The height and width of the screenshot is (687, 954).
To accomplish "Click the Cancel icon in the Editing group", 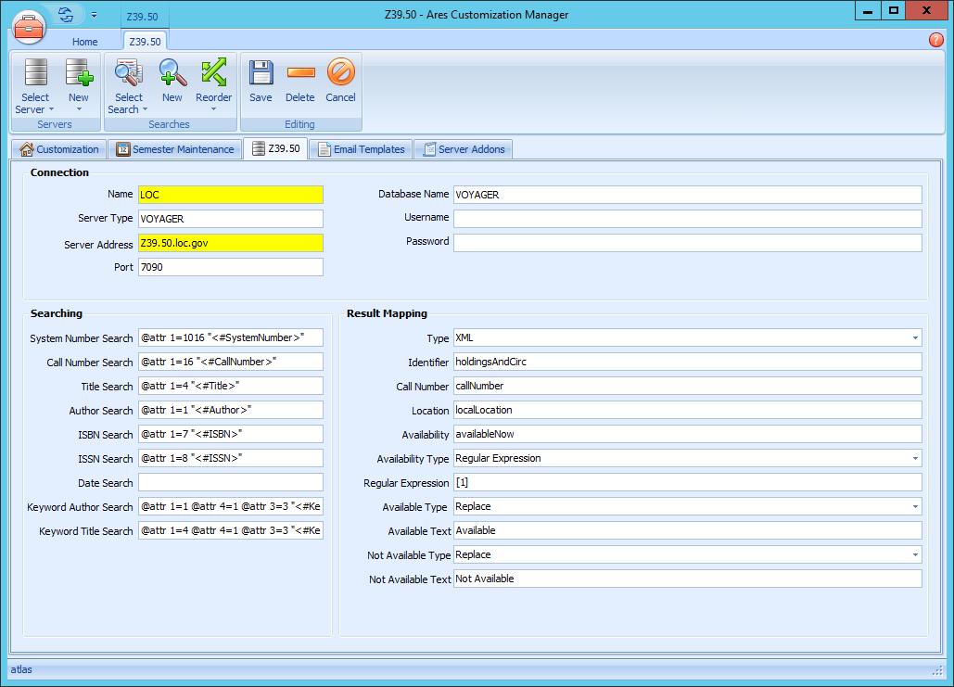I will coord(340,83).
